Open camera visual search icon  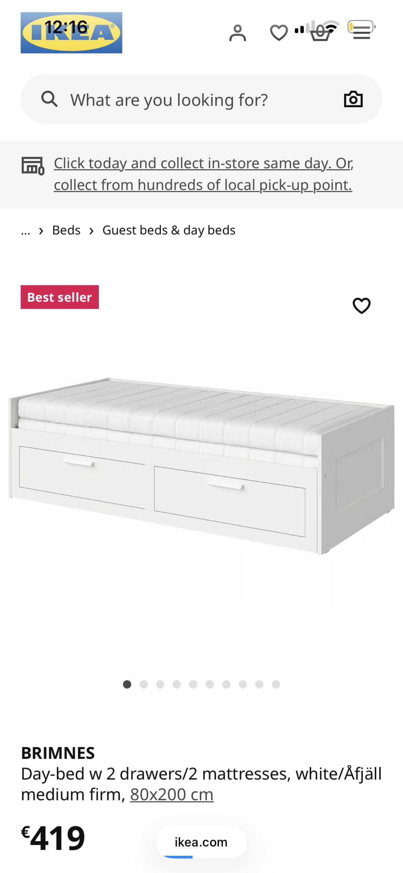click(x=353, y=99)
